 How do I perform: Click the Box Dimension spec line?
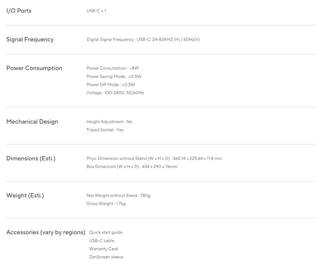tap(132, 166)
